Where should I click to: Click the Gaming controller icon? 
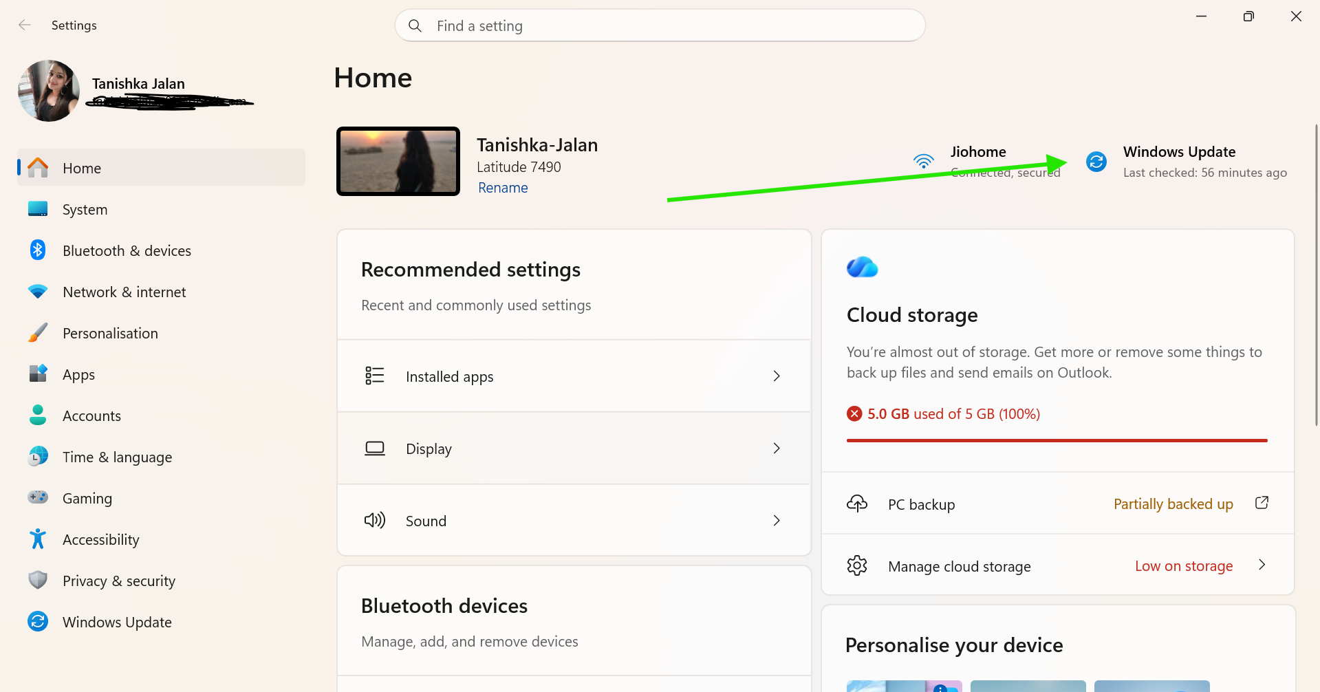pyautogui.click(x=38, y=497)
